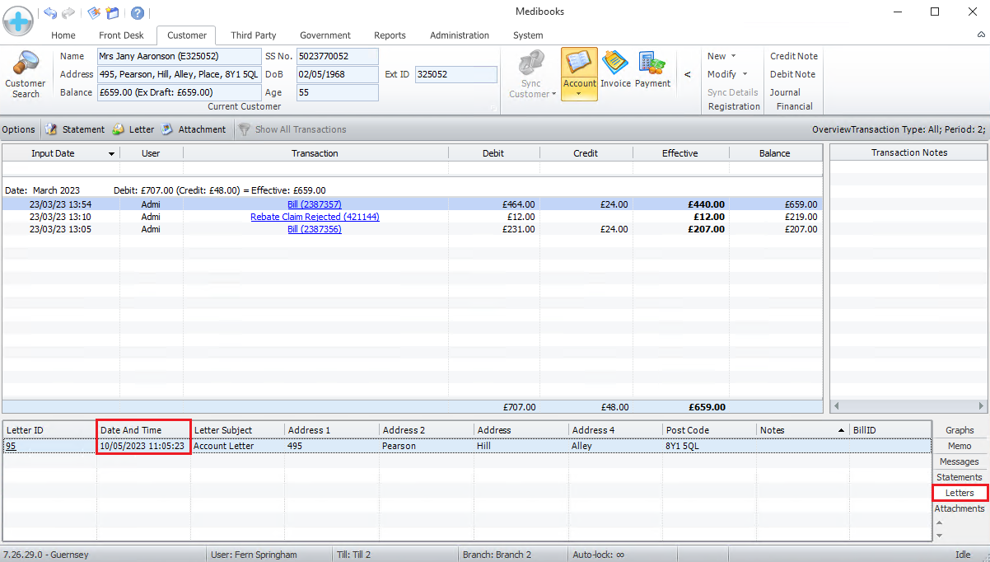990x562 pixels.
Task: Click the Invoice ribbon icon
Action: click(x=615, y=68)
